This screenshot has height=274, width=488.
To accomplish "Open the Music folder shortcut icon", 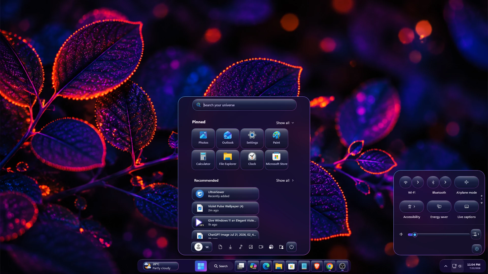I will [241, 247].
